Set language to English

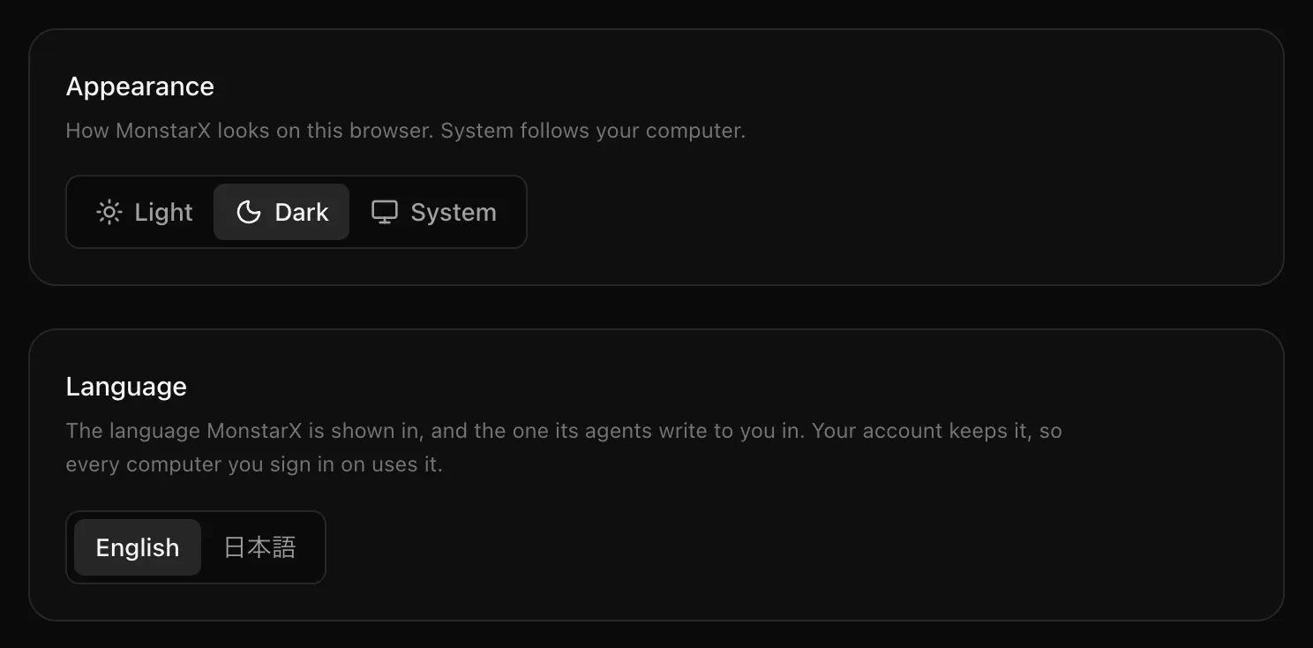point(138,547)
